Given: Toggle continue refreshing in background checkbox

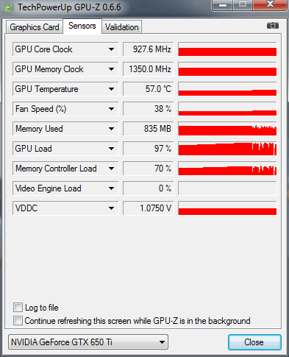Looking at the screenshot, I should 18,321.
